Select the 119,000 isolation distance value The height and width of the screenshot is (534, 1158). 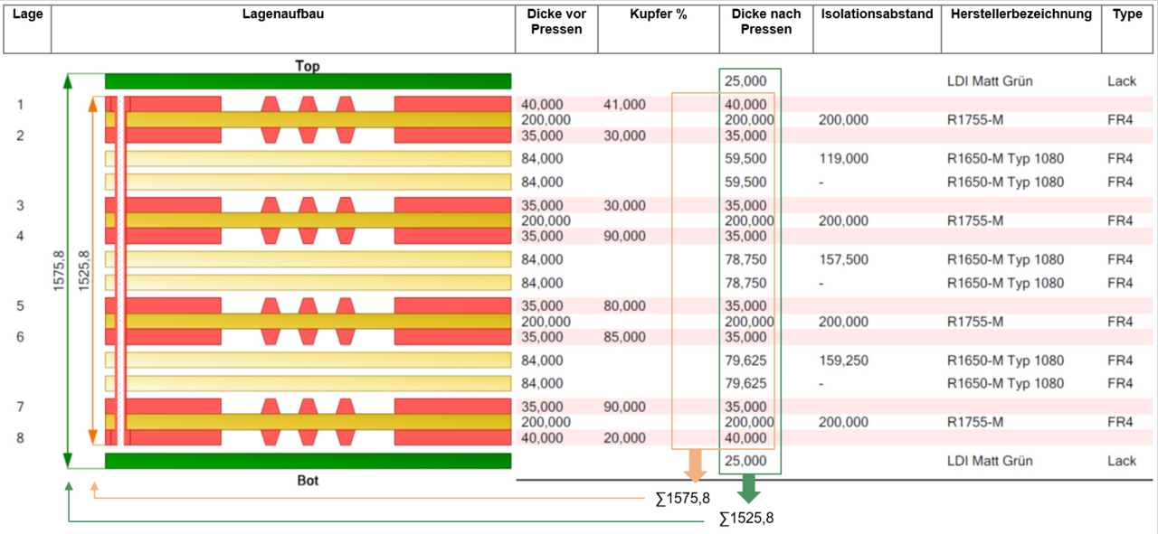point(843,159)
